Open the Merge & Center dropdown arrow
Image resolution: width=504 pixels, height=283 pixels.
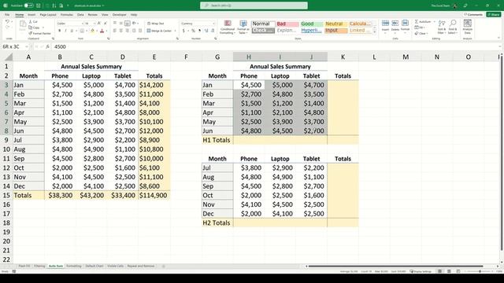coord(175,31)
